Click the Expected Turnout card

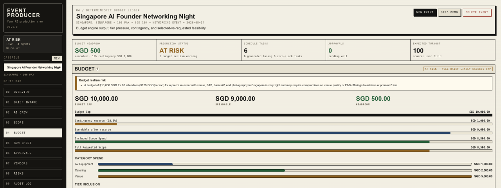point(453,51)
